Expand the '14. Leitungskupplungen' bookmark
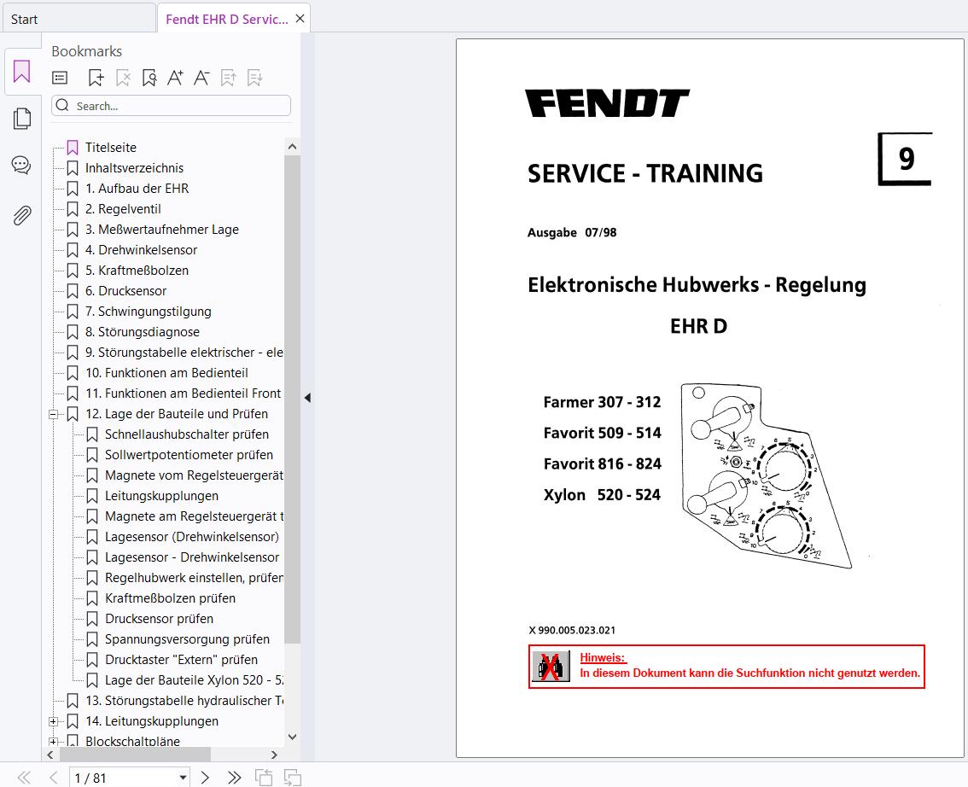968x787 pixels. pos(53,720)
